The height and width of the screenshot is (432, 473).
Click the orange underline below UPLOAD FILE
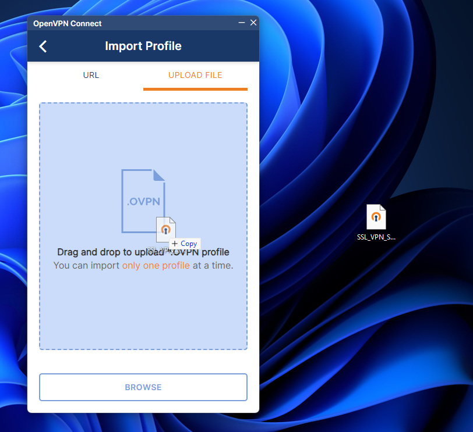pos(195,89)
